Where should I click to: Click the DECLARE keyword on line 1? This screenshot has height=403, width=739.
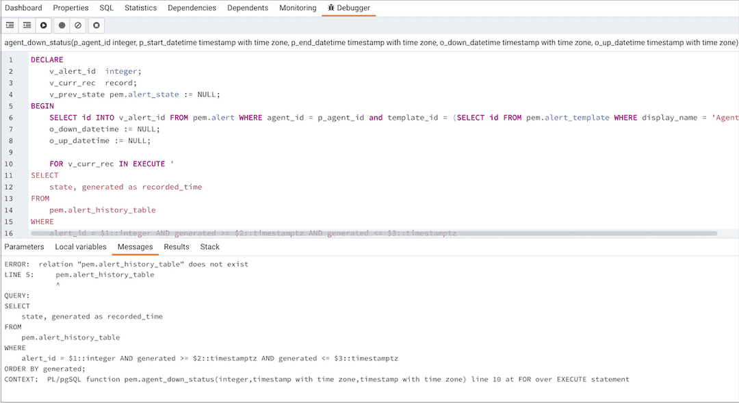[47, 60]
